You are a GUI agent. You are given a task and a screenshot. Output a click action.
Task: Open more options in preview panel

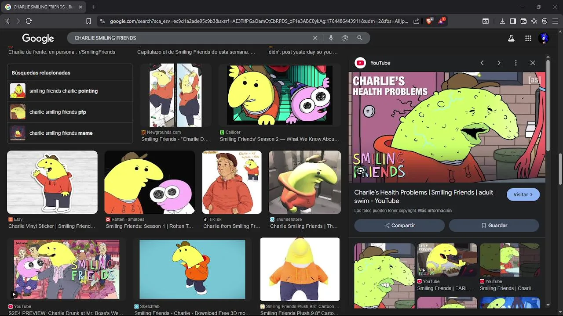(515, 63)
